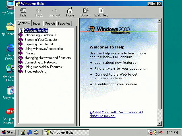This screenshot has width=182, height=136.
Task: Click the Back arrow button
Action: point(39,12)
